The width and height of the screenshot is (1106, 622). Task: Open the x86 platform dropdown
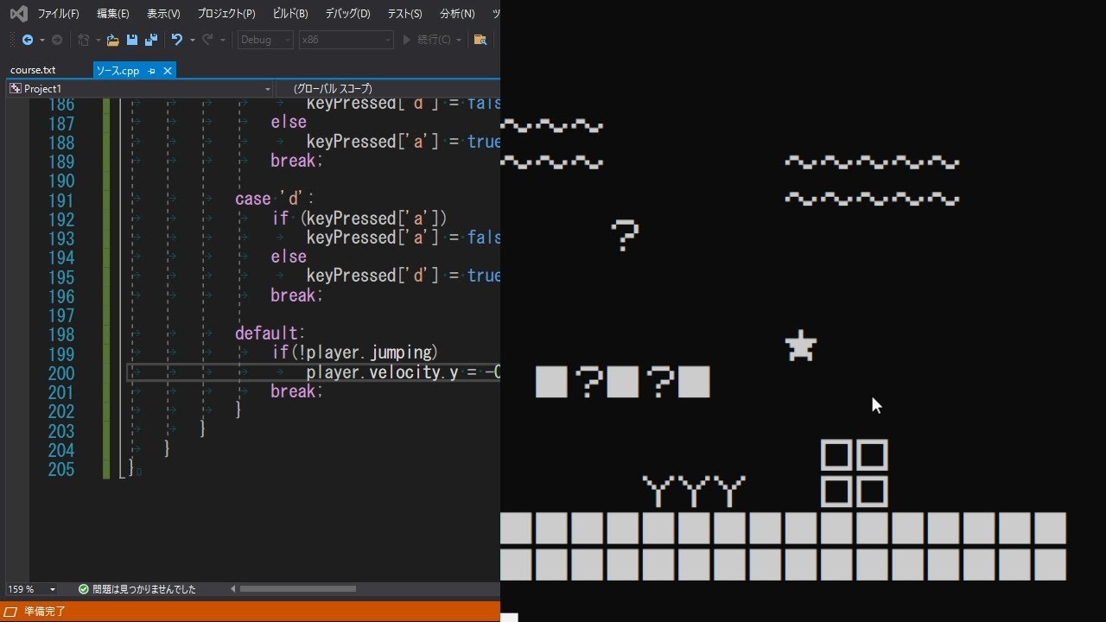click(346, 40)
